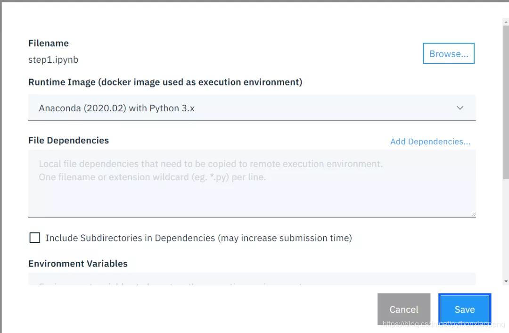Click the File Dependencies heading label
This screenshot has height=333, width=509.
click(68, 141)
